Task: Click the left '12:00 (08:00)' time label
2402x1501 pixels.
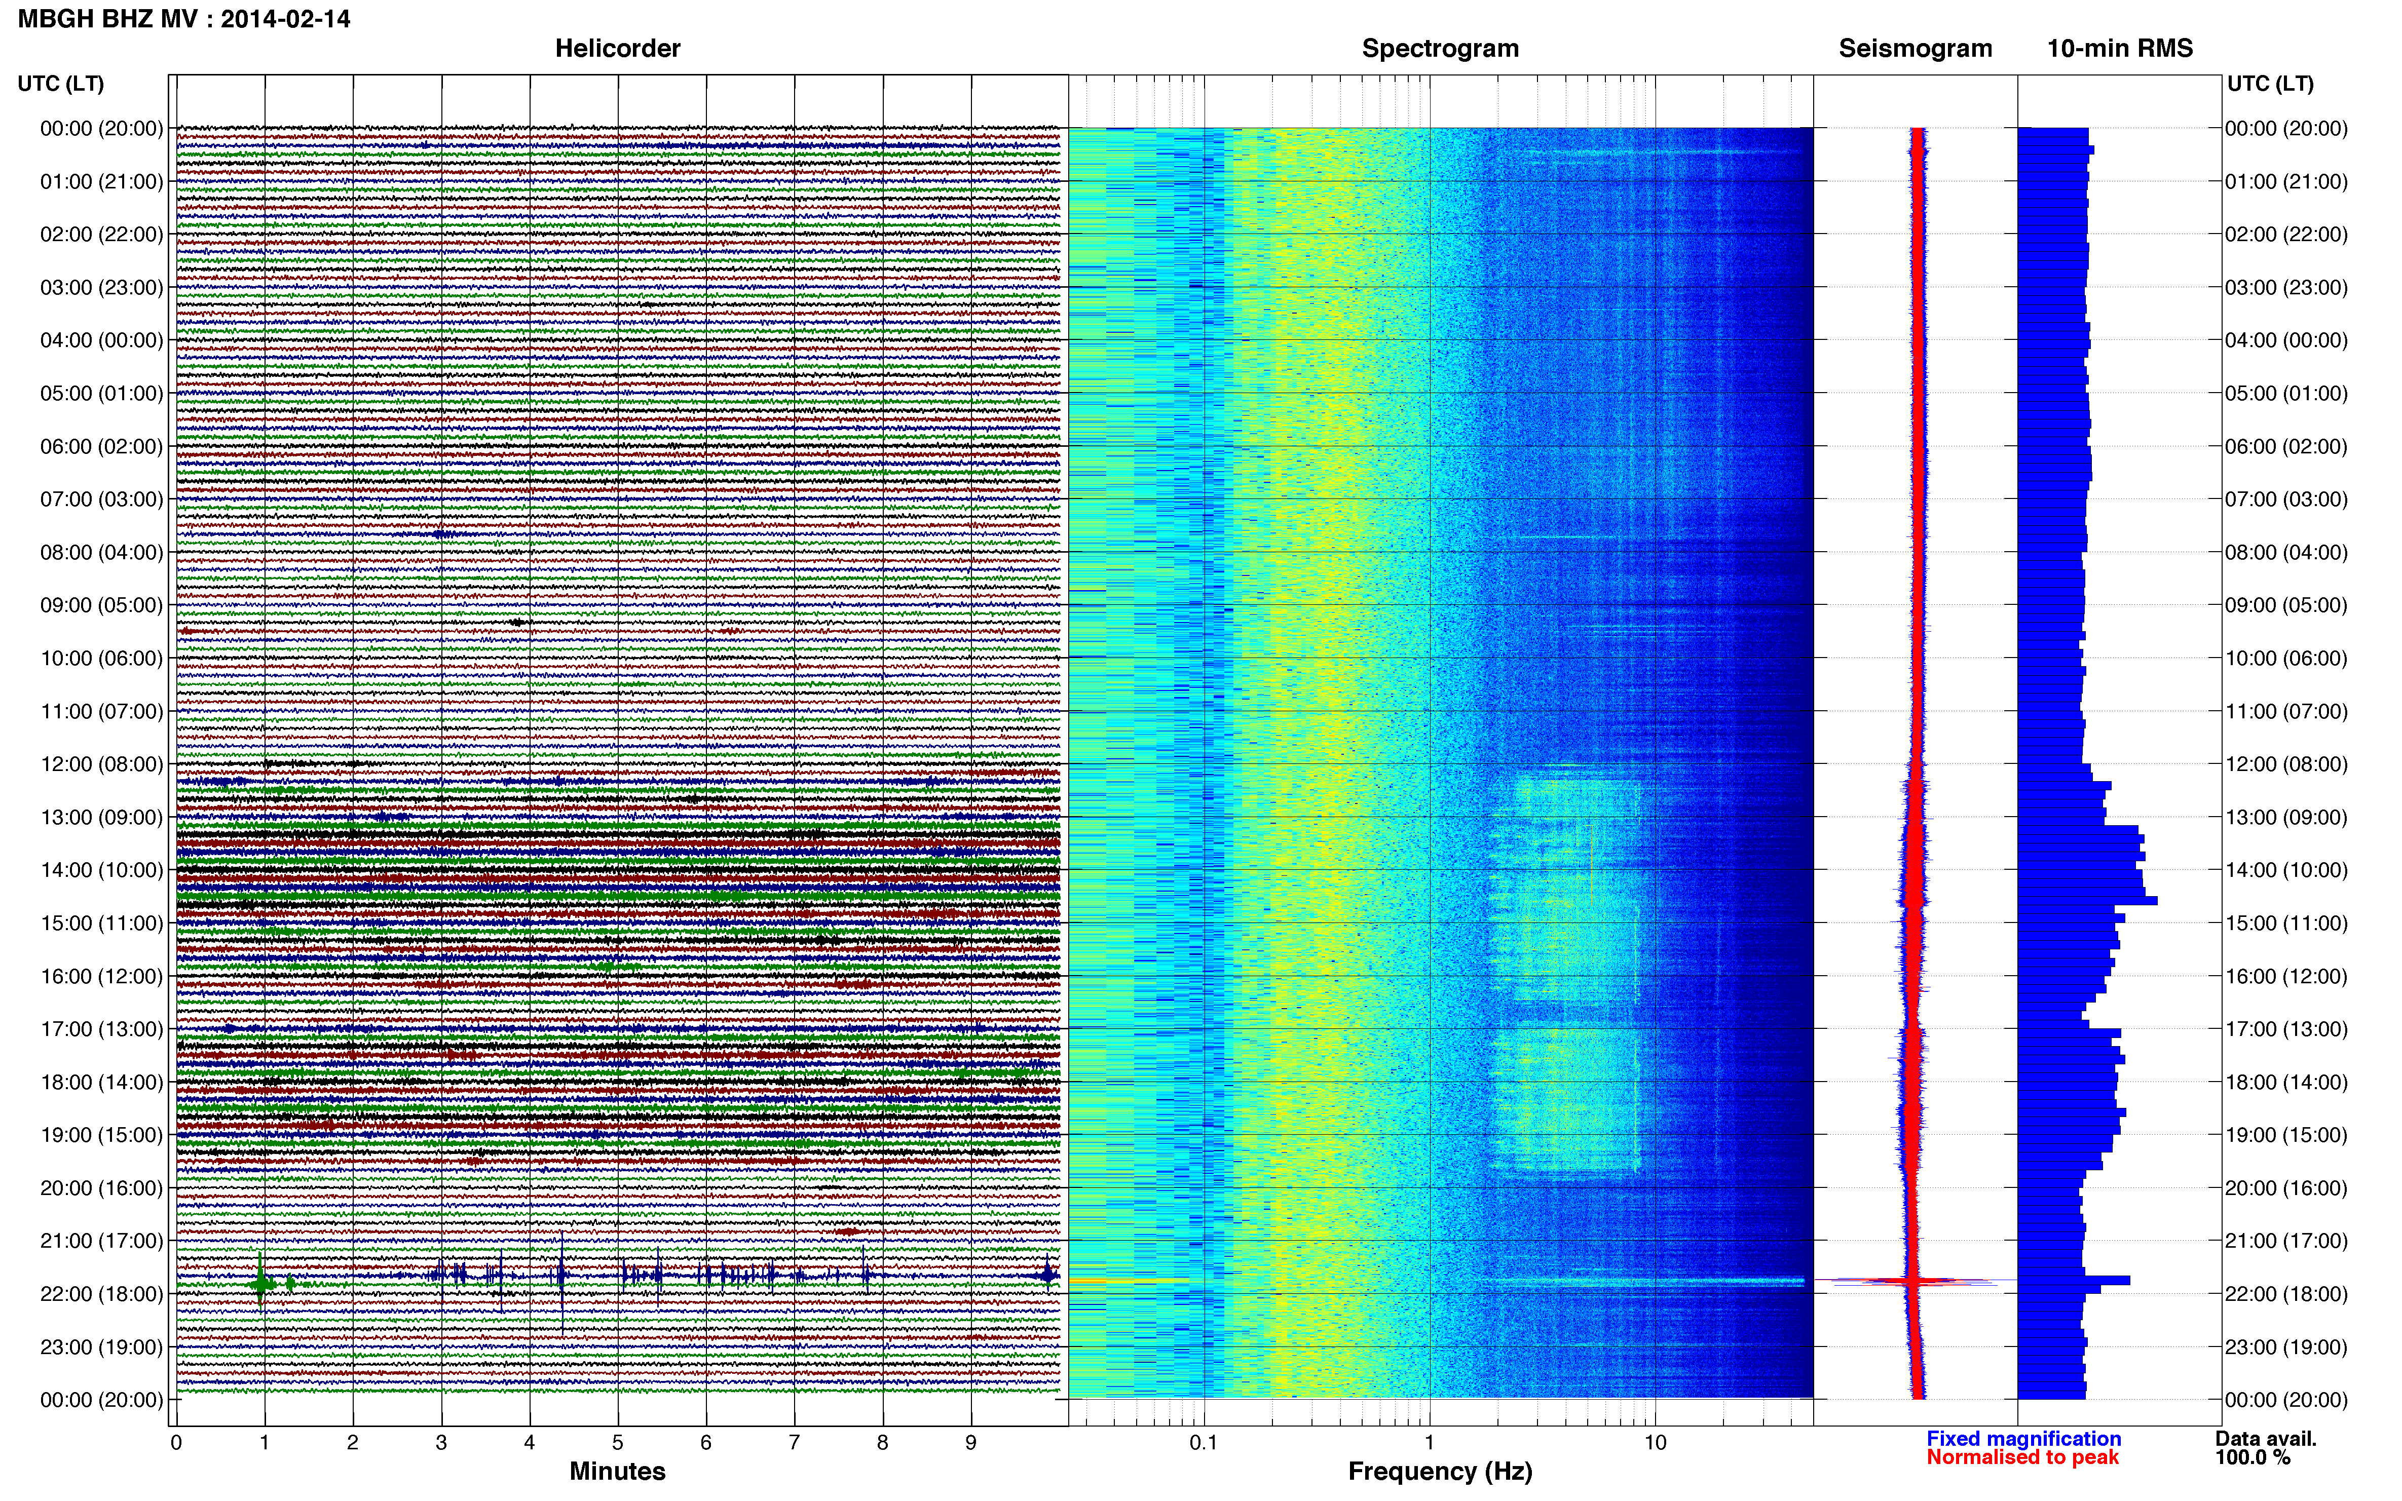Action: coord(101,764)
